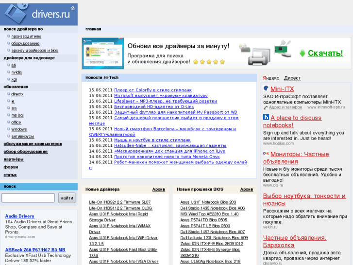353x265 pixels.
Task: Click the green download arrow icon
Action: 303,53
